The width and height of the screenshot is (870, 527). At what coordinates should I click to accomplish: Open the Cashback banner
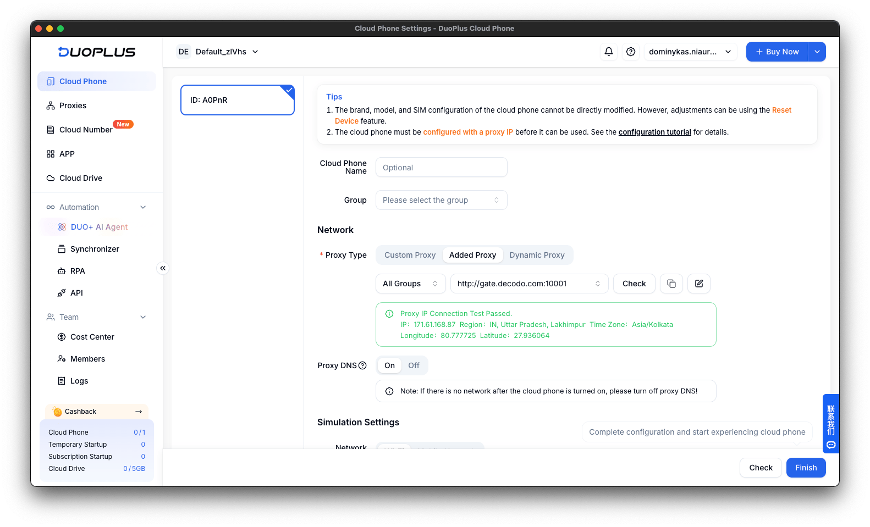click(x=97, y=412)
